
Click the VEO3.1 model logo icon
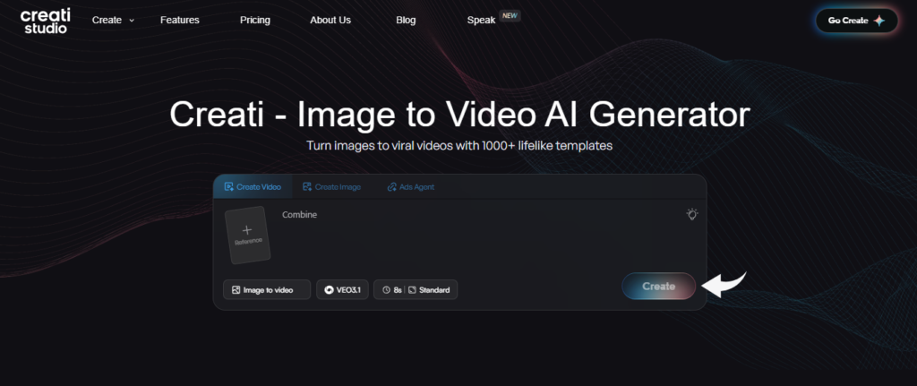click(x=329, y=290)
